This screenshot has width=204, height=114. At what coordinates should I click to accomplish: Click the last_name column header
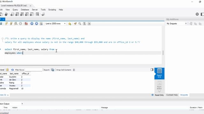tap(14, 73)
